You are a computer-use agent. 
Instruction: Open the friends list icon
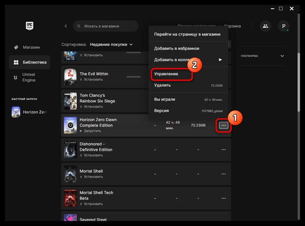click(x=265, y=26)
